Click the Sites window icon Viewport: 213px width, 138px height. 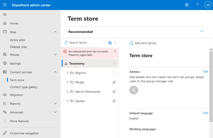pos(5,32)
